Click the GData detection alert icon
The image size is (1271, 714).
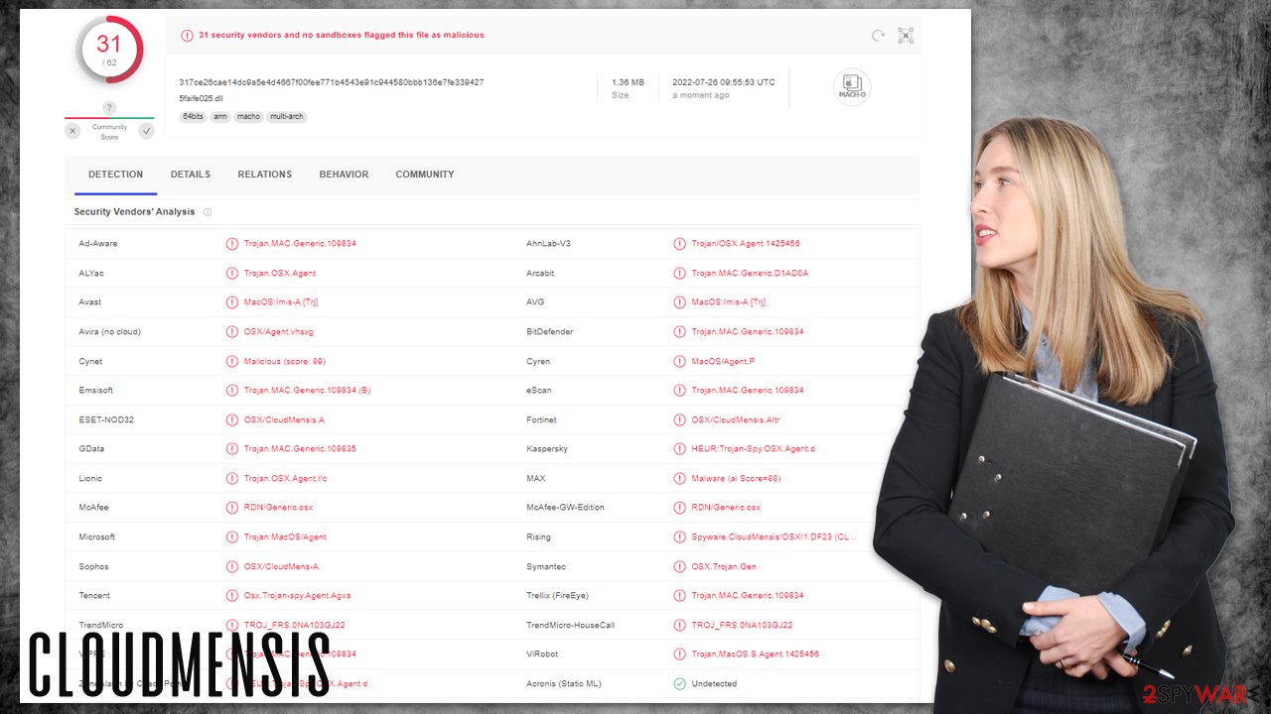pos(232,449)
